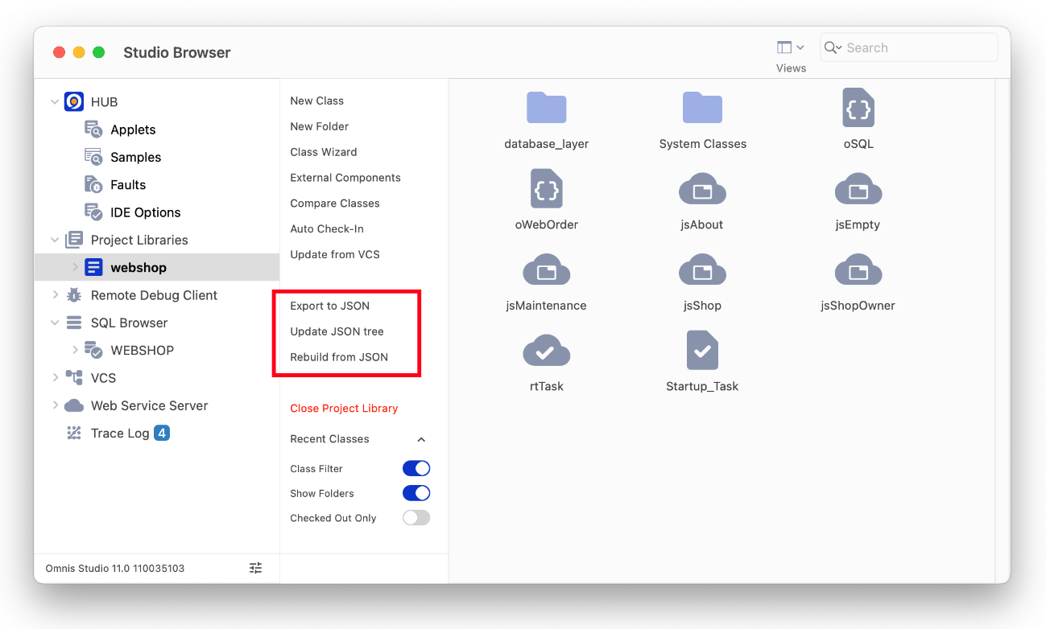Click the Omnis Studio 11.0 version text
Image resolution: width=1046 pixels, height=629 pixels.
click(115, 568)
